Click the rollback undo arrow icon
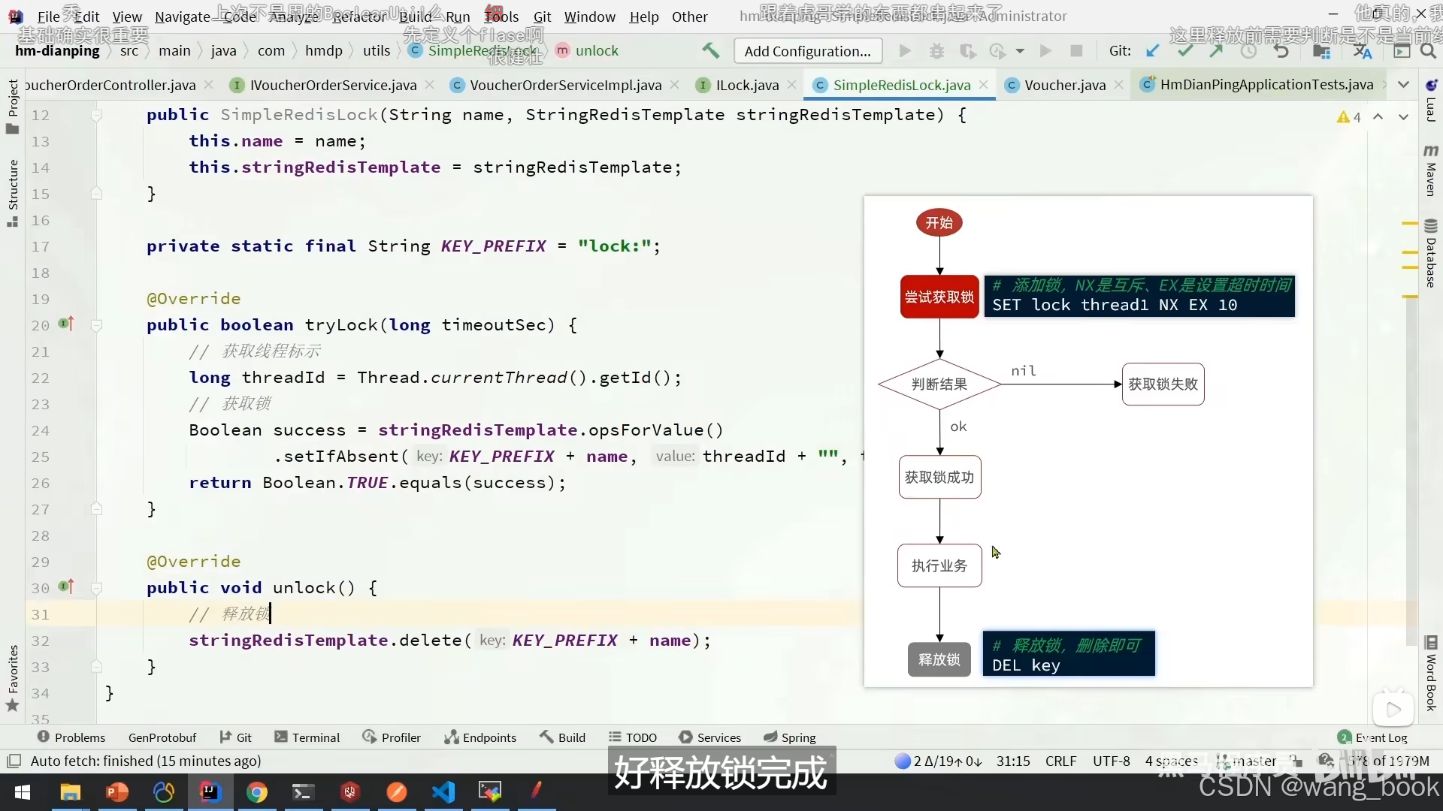The image size is (1443, 811). pyautogui.click(x=1281, y=50)
